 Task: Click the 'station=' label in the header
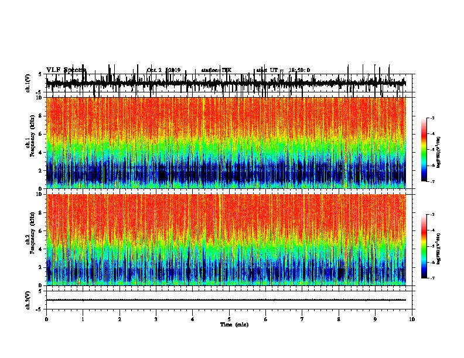pos(211,70)
